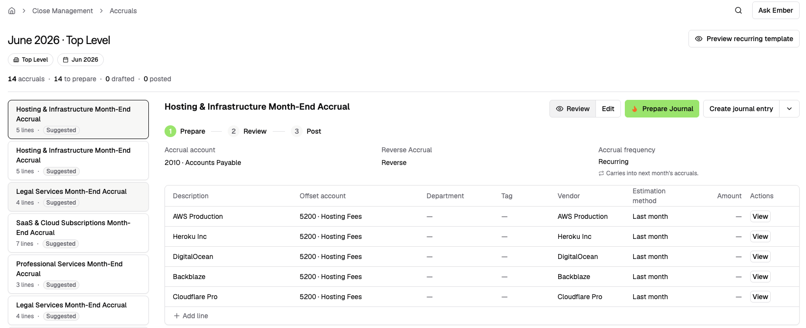
Task: Click 5200 Hosting Fees in Backblaze row
Action: tap(331, 277)
